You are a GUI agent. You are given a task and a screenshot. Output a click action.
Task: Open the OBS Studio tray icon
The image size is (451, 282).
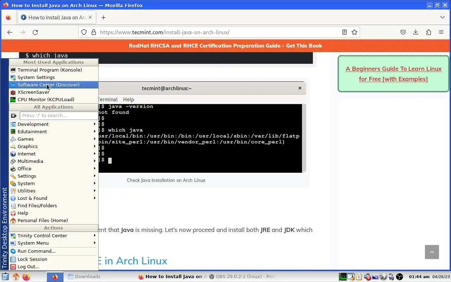[x=400, y=277]
